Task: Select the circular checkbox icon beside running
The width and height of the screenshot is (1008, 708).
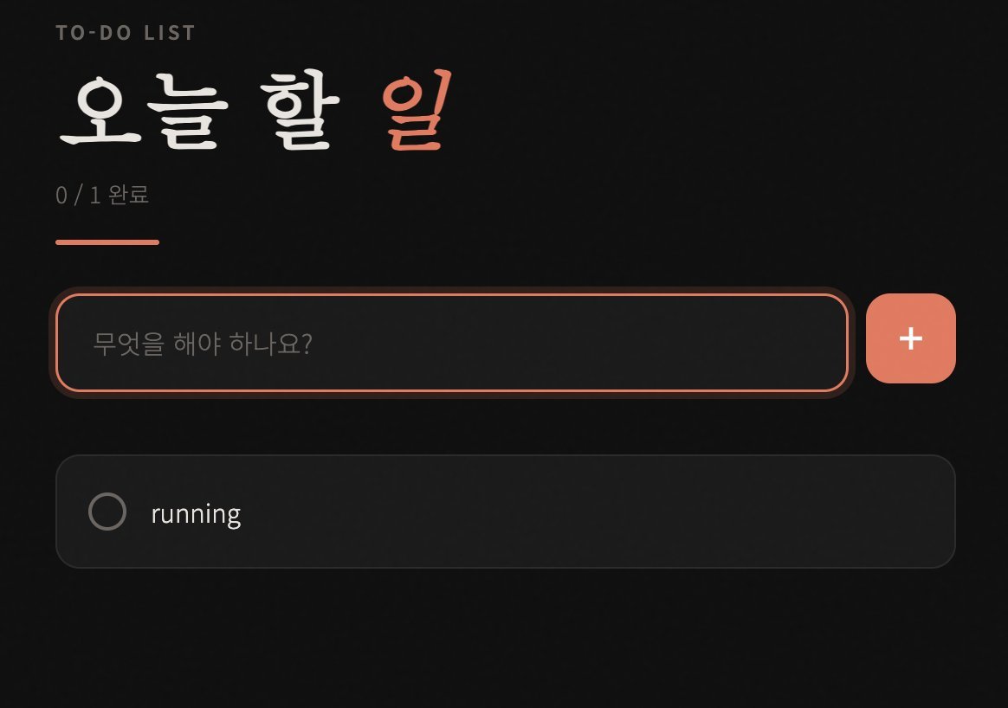Action: coord(108,512)
